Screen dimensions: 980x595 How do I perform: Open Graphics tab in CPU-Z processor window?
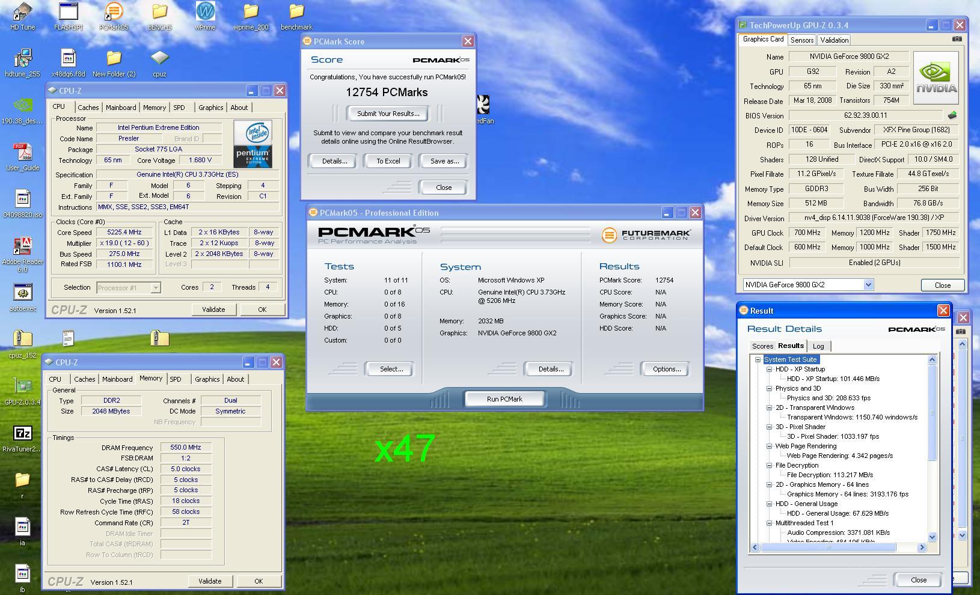pyautogui.click(x=210, y=108)
